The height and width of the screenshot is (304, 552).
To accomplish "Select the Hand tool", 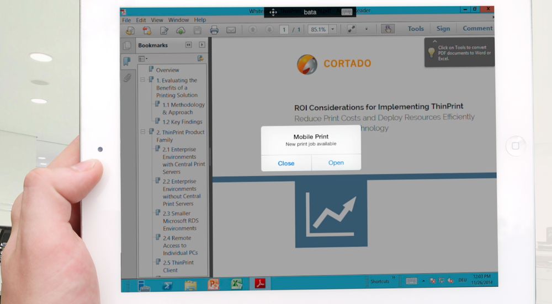I will point(388,29).
